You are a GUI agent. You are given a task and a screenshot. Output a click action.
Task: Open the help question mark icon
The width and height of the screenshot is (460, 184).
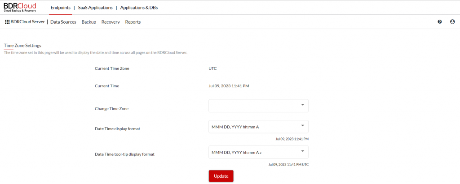click(x=439, y=22)
